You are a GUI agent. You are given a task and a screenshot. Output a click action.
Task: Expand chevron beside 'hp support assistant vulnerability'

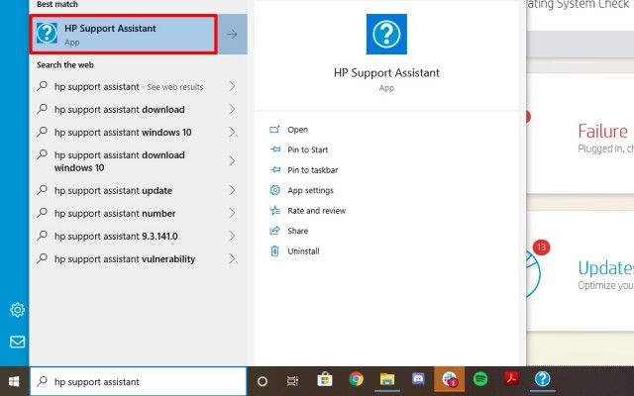point(233,258)
